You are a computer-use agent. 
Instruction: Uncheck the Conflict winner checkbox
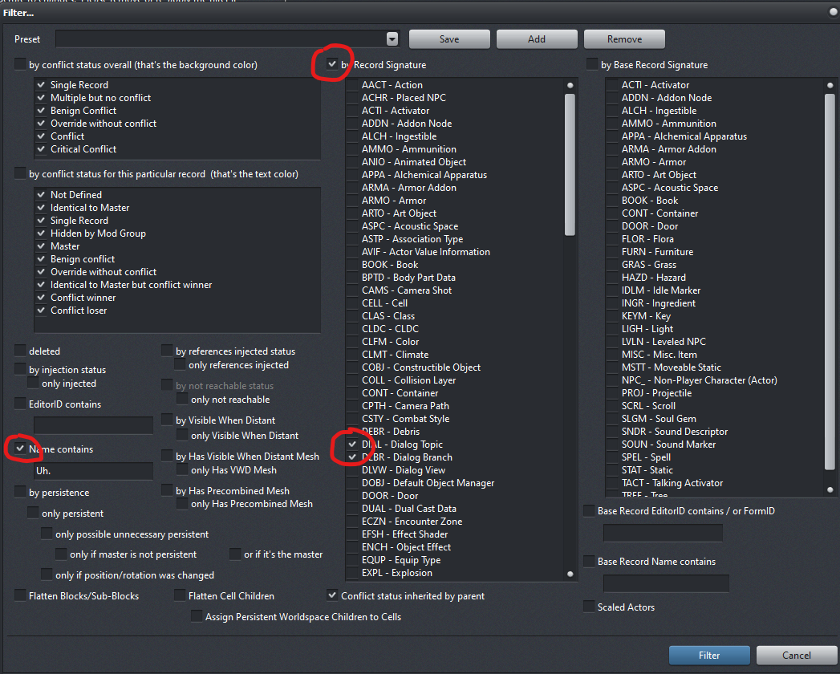[x=41, y=298]
